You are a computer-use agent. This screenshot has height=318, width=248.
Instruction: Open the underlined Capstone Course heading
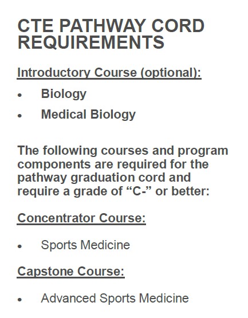coord(71,272)
